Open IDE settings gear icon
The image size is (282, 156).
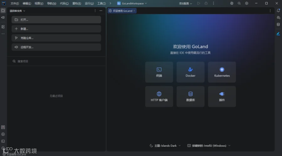pyautogui.click(x=247, y=3)
